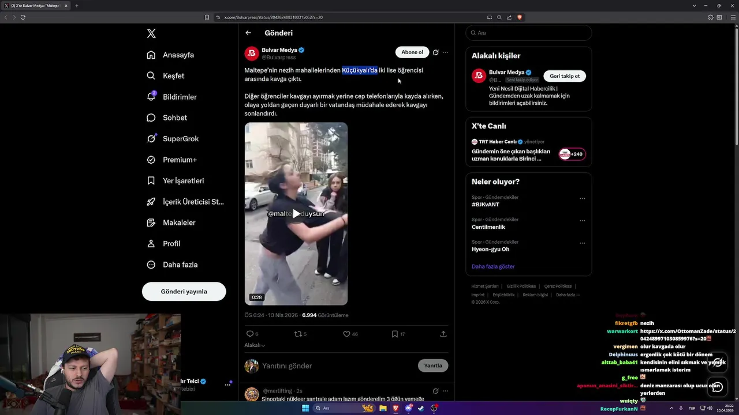The width and height of the screenshot is (739, 415).
Task: Open Gizlilik Politikası footer link
Action: 521,286
